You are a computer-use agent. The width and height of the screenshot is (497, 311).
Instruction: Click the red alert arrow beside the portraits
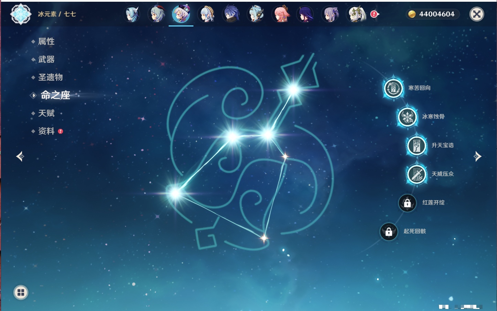374,14
